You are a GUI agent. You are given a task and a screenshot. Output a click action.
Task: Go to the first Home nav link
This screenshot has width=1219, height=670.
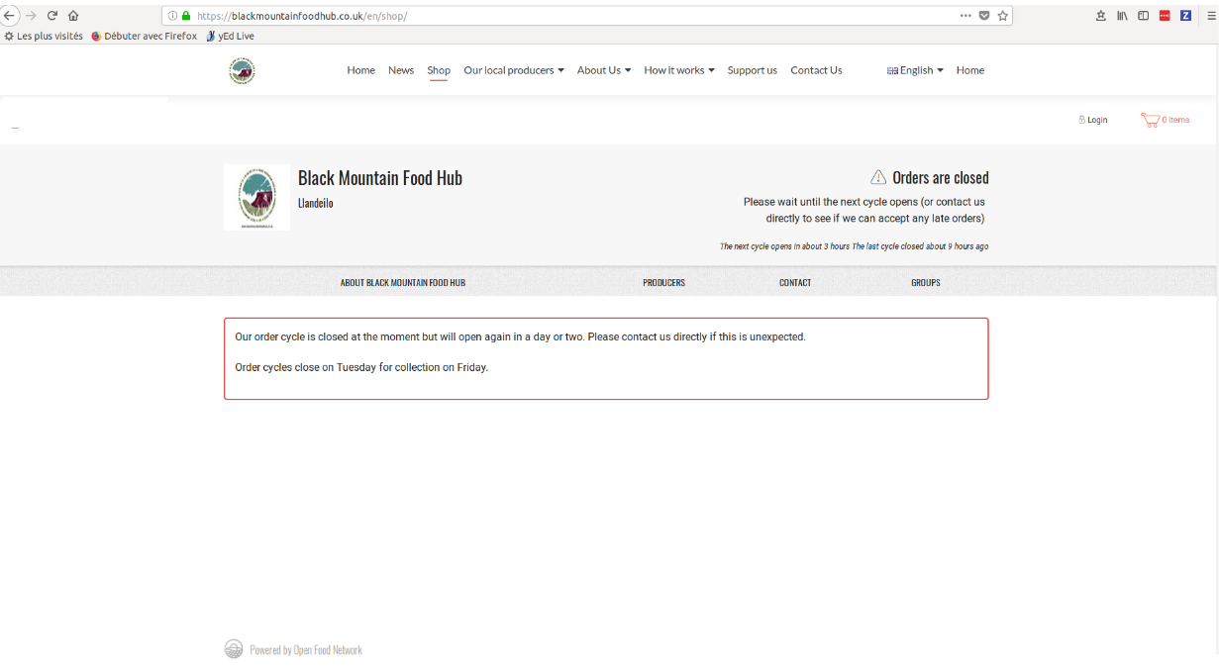(x=360, y=70)
